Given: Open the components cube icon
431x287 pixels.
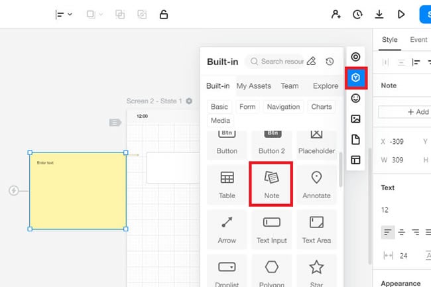Looking at the screenshot, I should click(x=355, y=78).
